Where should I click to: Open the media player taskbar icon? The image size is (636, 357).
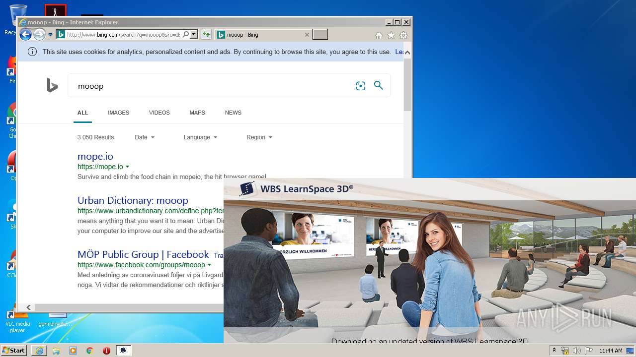point(73,351)
